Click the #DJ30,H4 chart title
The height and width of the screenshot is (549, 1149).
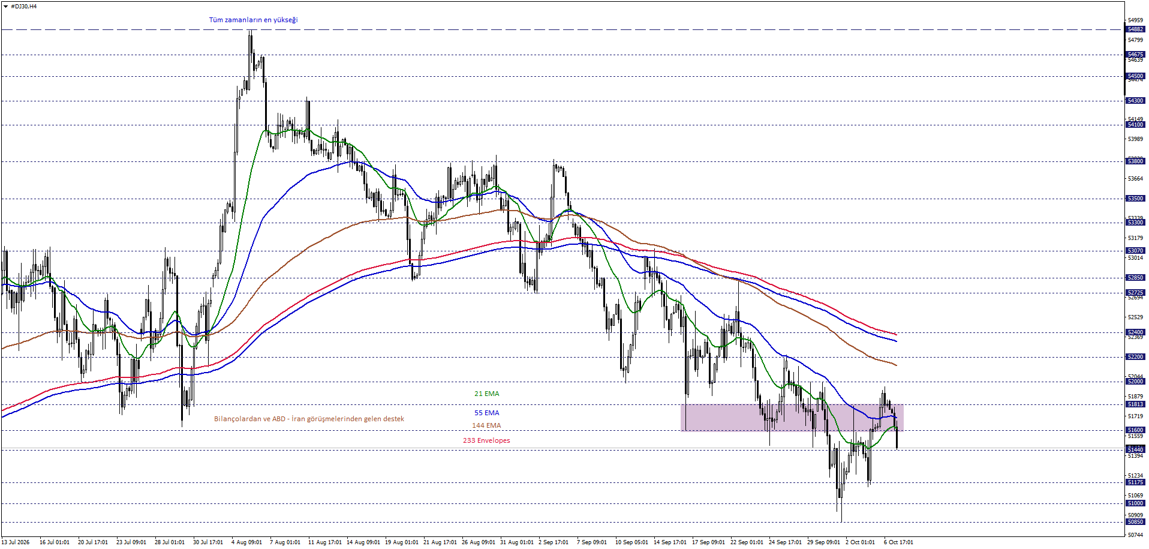click(x=24, y=6)
